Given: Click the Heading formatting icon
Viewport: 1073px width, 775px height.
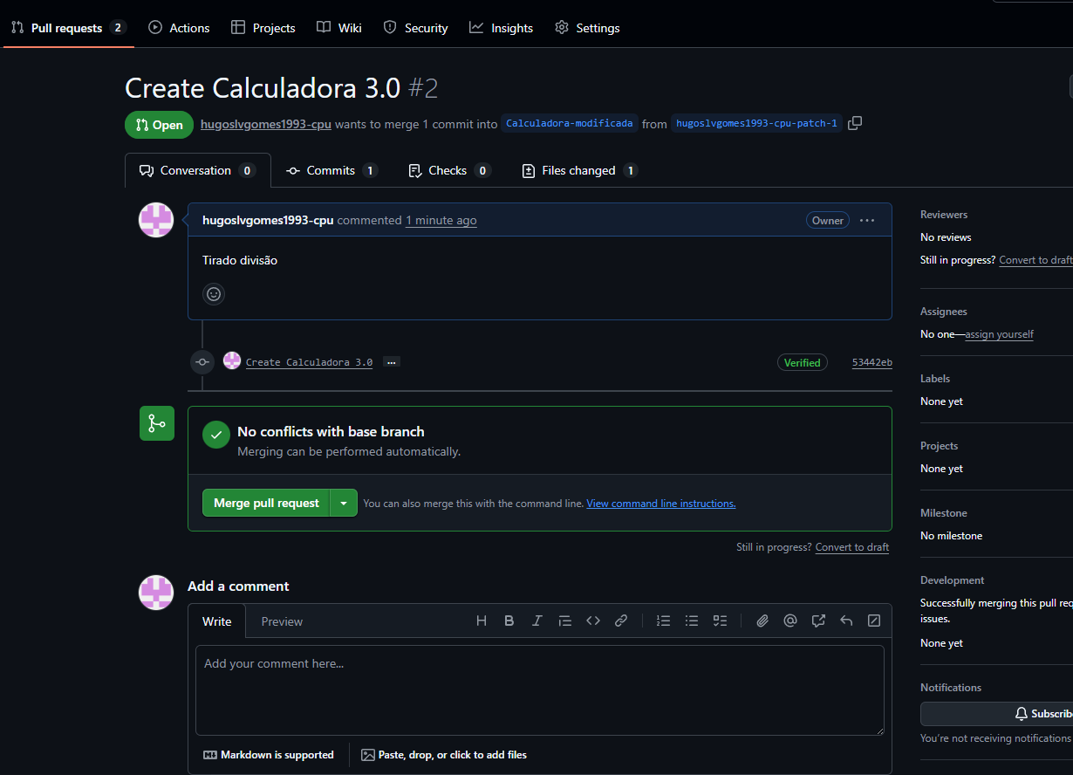Looking at the screenshot, I should tap(482, 621).
